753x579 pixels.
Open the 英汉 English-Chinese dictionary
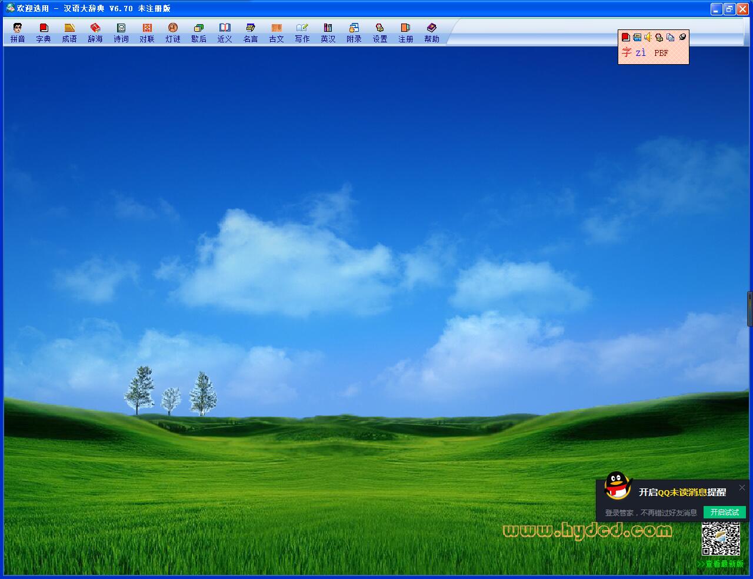[x=328, y=32]
